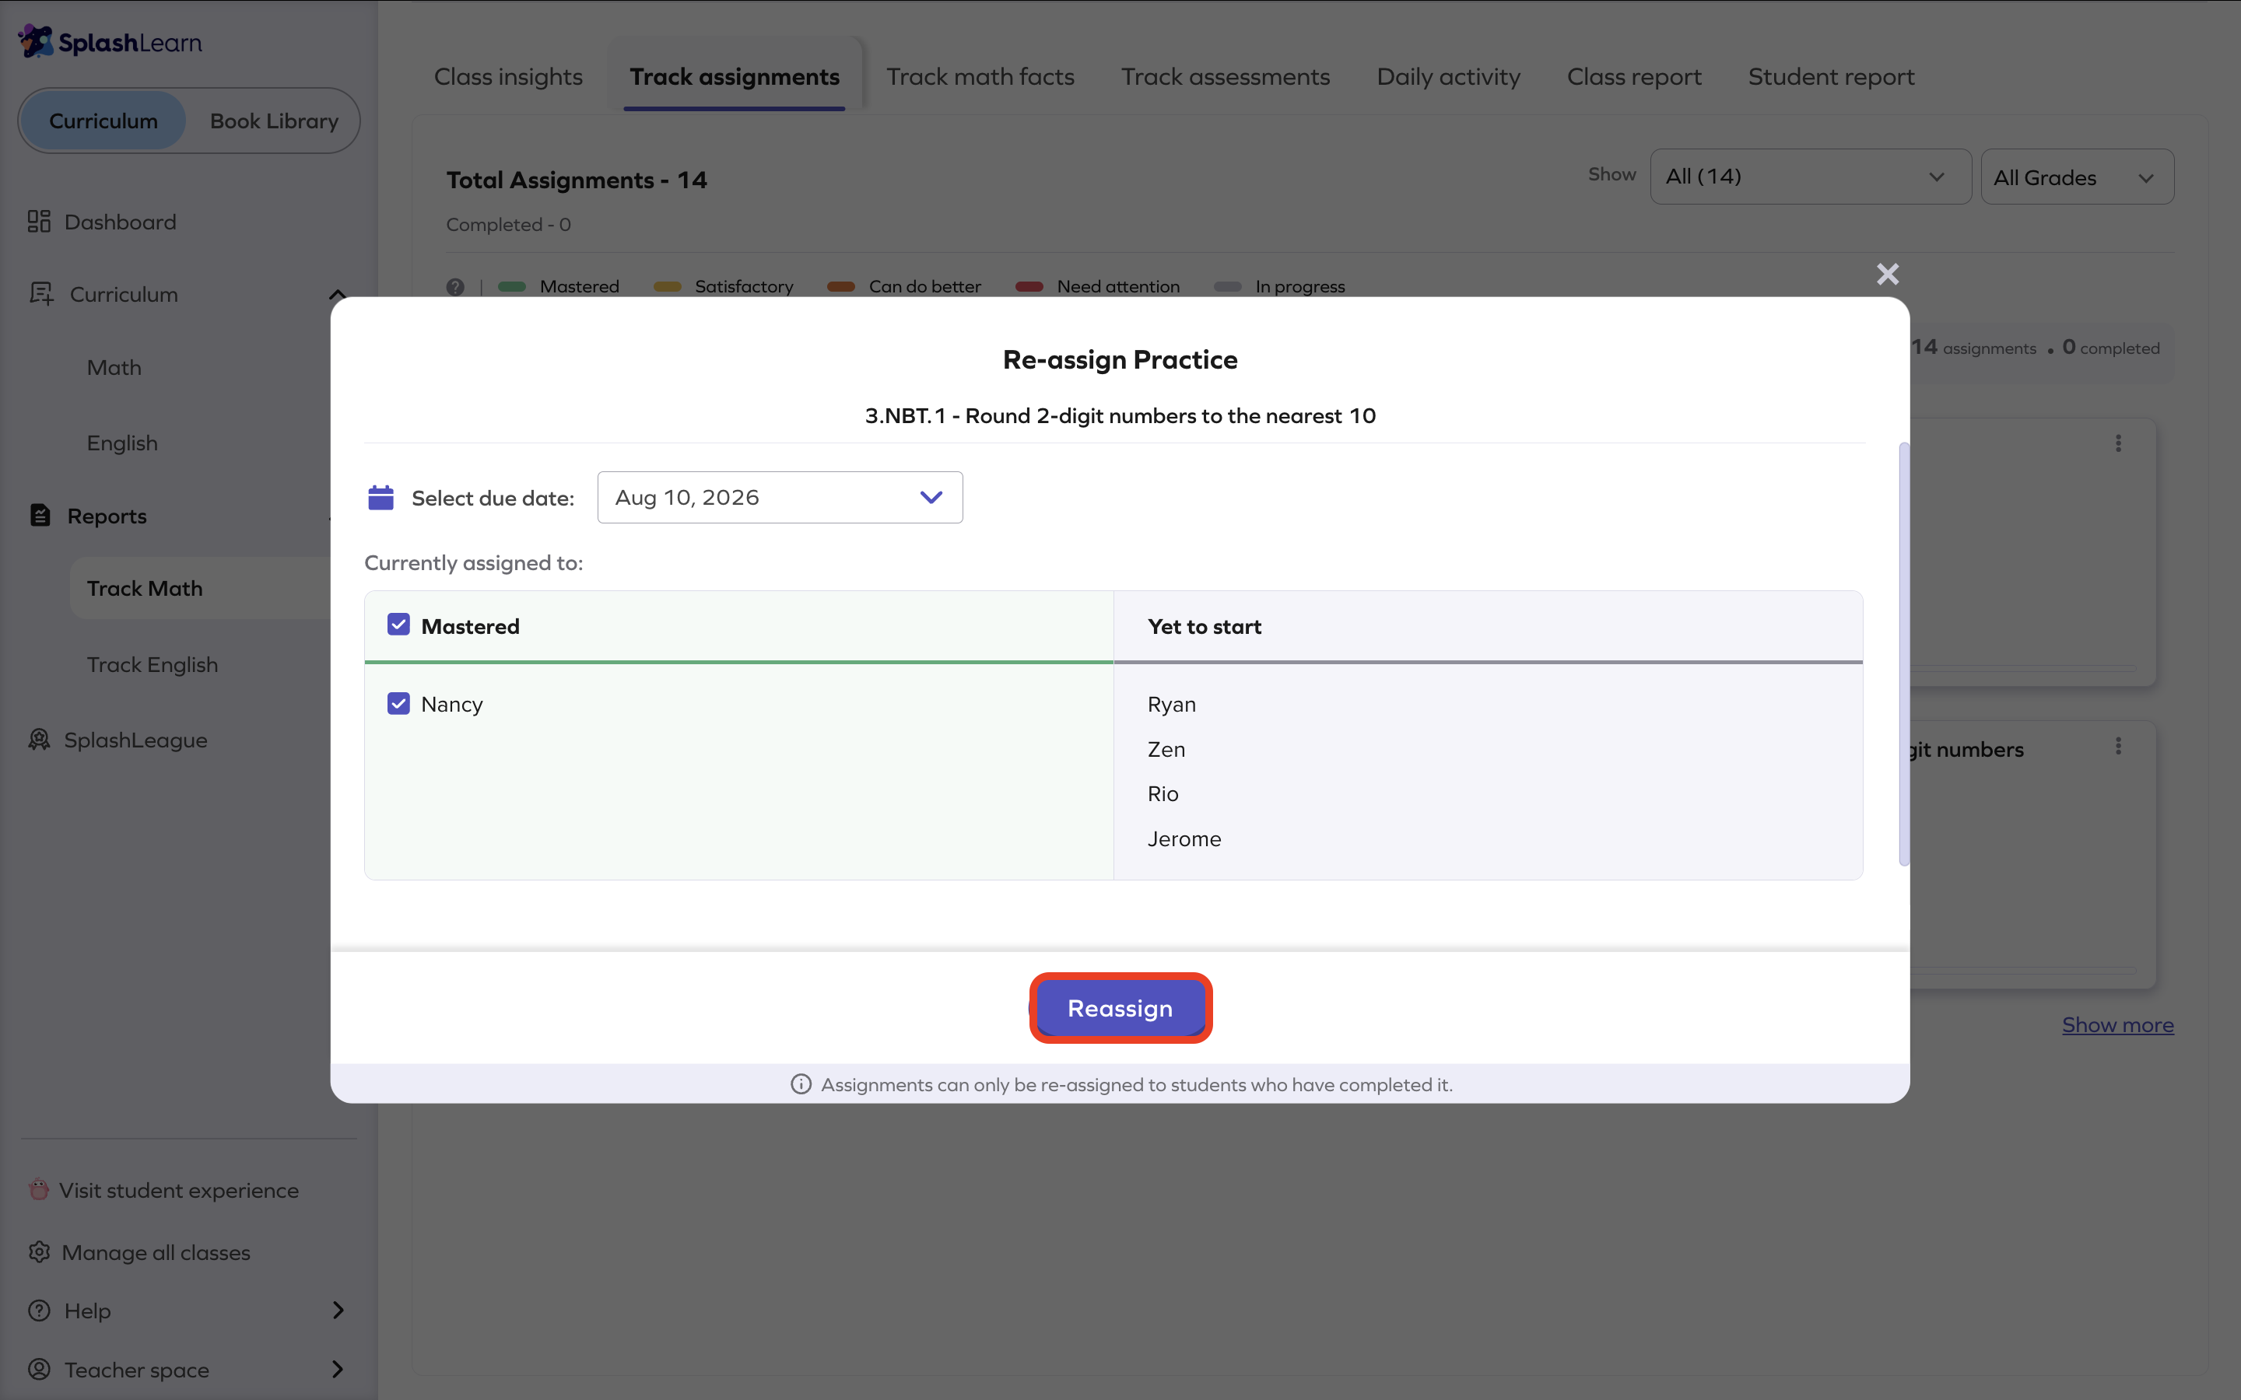Open the Class report tab
The image size is (2241, 1400).
(x=1633, y=76)
